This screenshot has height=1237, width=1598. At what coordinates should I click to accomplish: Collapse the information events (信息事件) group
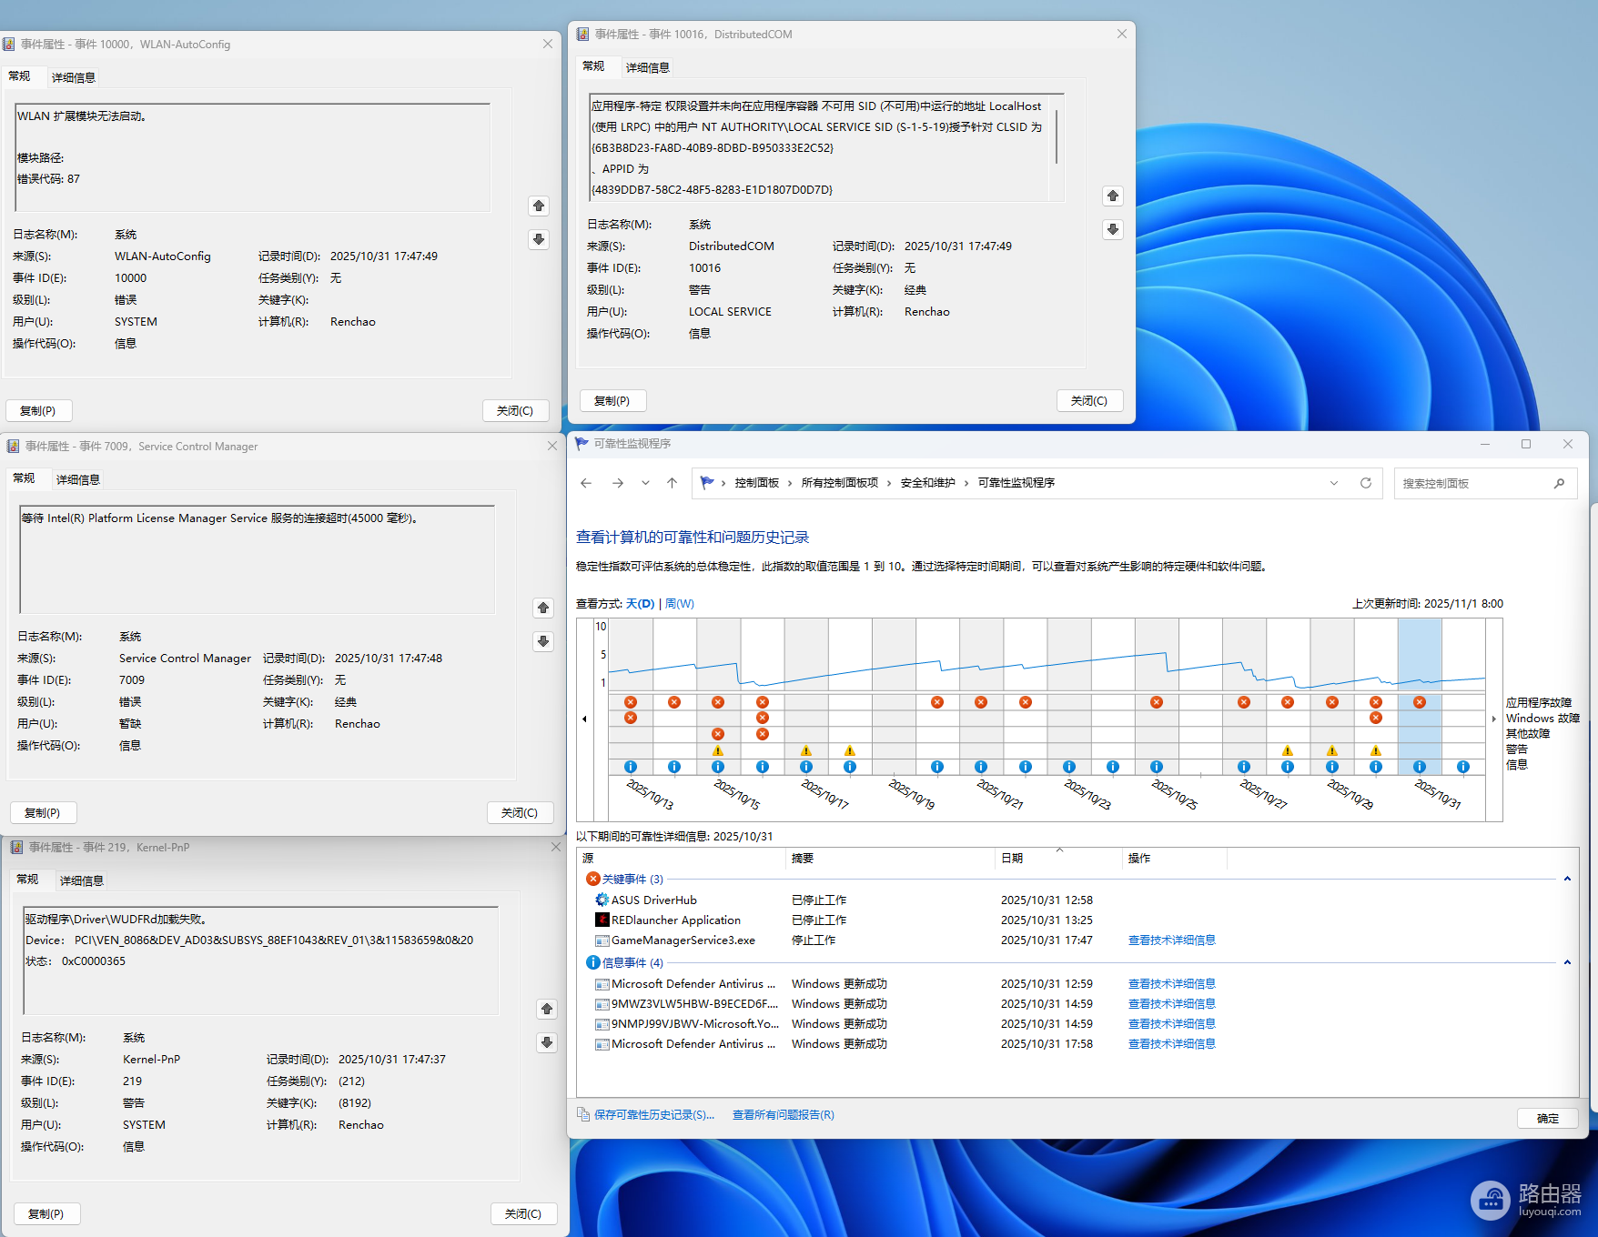1567,962
